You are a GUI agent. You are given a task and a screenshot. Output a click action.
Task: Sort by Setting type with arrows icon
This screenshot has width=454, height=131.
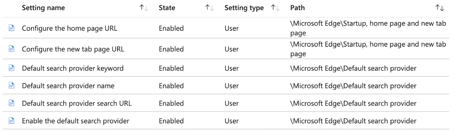(x=276, y=8)
